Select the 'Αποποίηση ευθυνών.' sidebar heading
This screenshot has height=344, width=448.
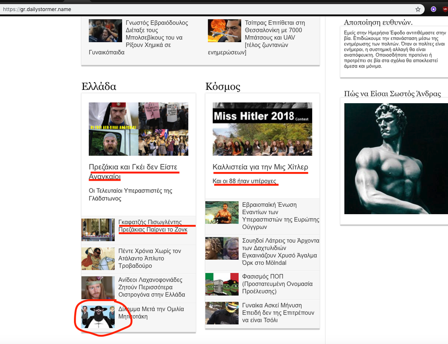[x=378, y=22]
